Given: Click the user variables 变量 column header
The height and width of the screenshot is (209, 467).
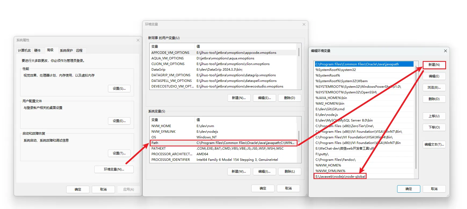Looking at the screenshot, I should pyautogui.click(x=172, y=47).
